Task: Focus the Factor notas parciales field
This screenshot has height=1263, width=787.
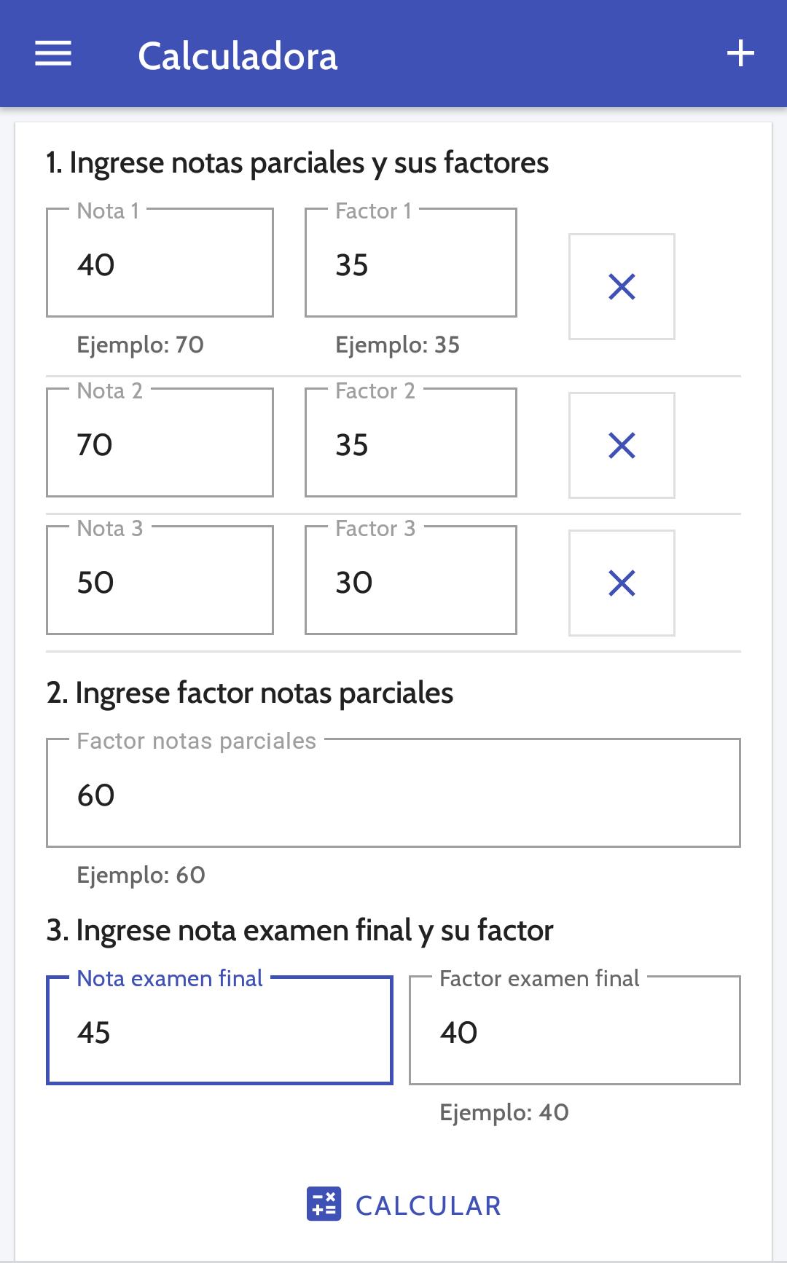Action: click(393, 793)
